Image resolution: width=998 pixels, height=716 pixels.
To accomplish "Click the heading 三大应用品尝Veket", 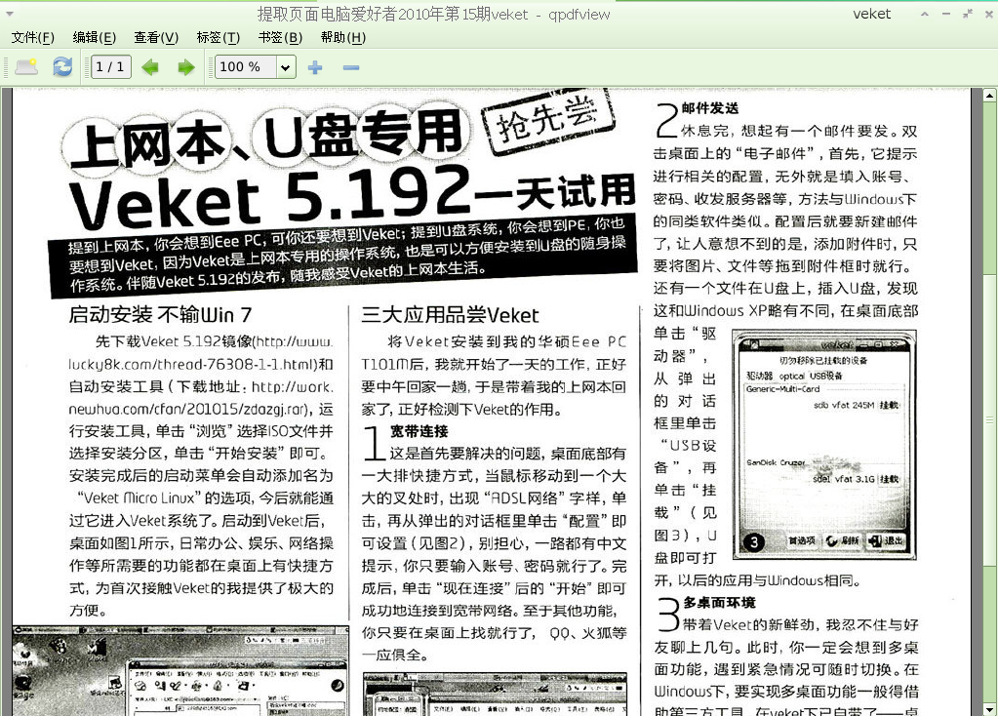I will [x=450, y=315].
